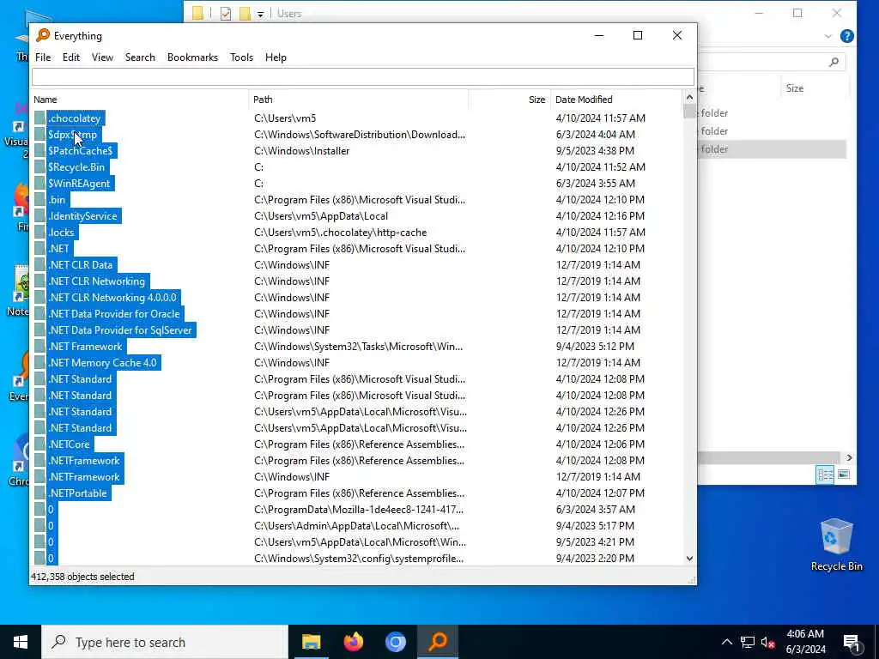The height and width of the screenshot is (659, 879).
Task: Click the Everything taskbar icon
Action: point(438,642)
